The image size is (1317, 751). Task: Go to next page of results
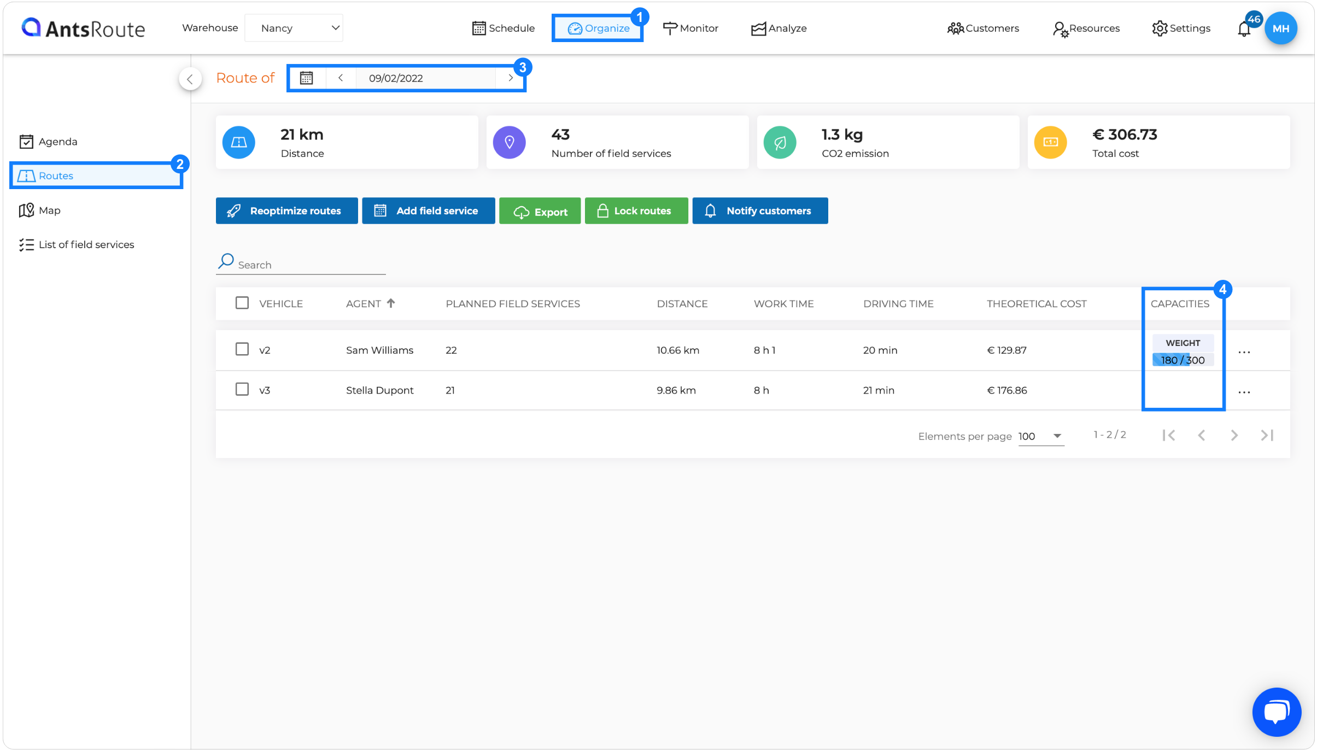1234,435
